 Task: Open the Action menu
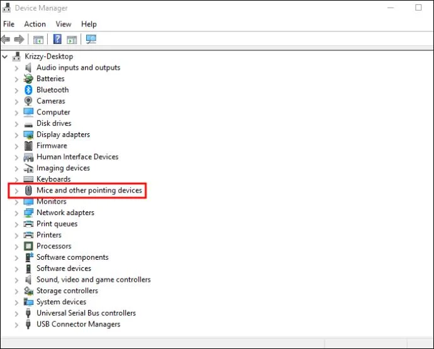tap(35, 24)
